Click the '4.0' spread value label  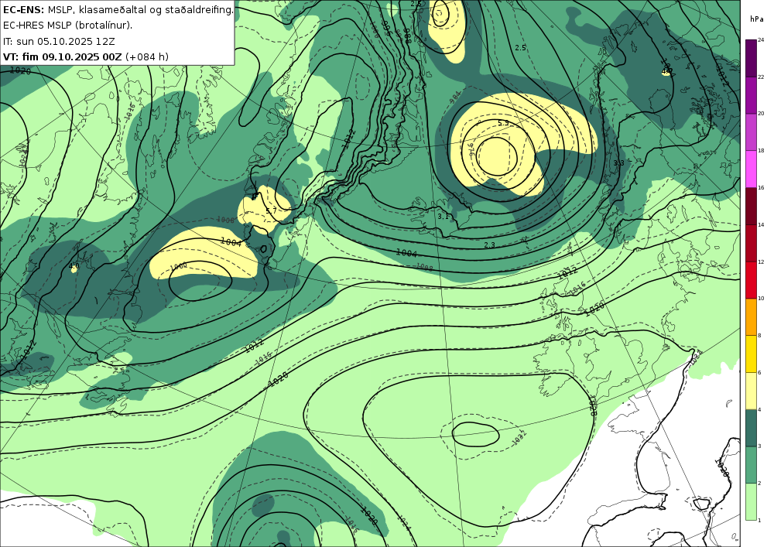click(74, 267)
